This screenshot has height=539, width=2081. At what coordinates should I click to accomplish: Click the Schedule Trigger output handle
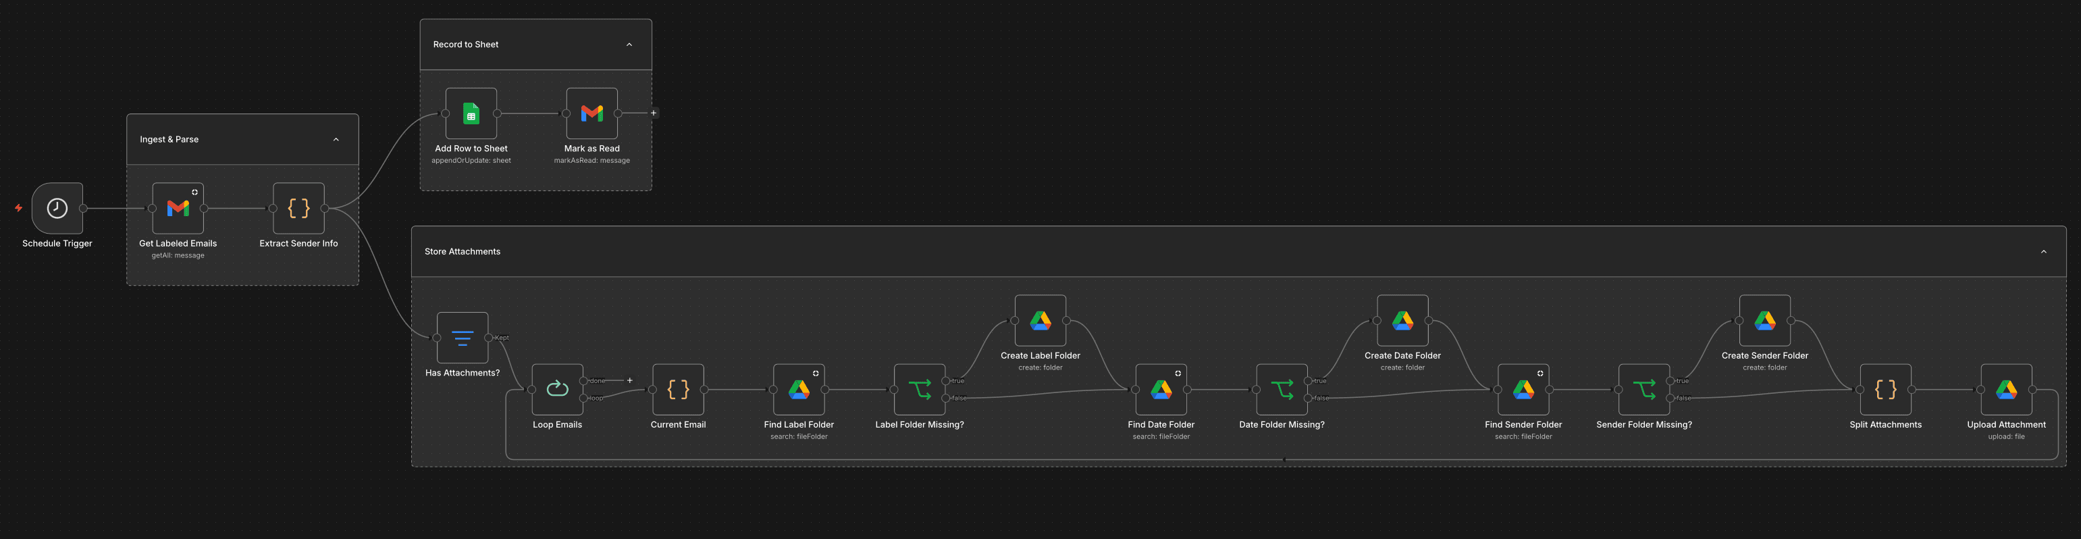[83, 209]
